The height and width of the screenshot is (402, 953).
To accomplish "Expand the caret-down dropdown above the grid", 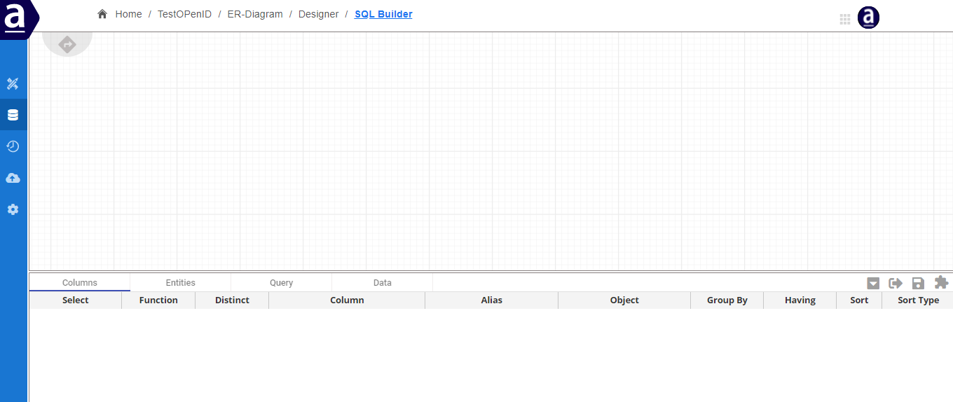I will tap(873, 283).
